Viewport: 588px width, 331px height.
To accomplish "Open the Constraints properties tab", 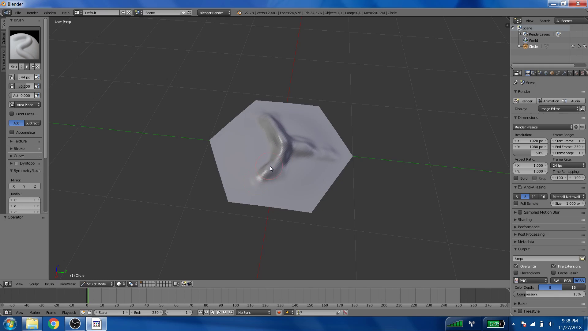I will point(558,73).
